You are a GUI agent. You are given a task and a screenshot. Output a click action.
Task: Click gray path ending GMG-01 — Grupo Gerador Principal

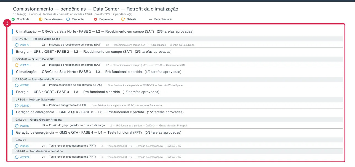148,126
